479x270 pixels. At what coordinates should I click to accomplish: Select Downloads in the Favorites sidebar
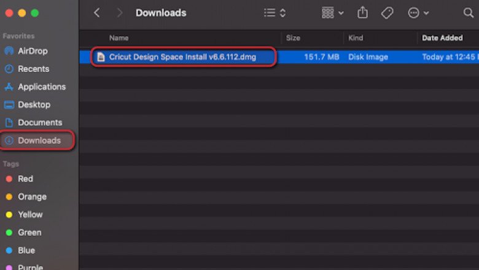(x=39, y=141)
